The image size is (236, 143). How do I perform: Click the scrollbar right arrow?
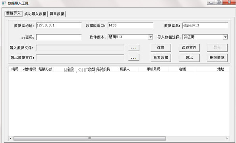pyautogui.click(x=227, y=138)
